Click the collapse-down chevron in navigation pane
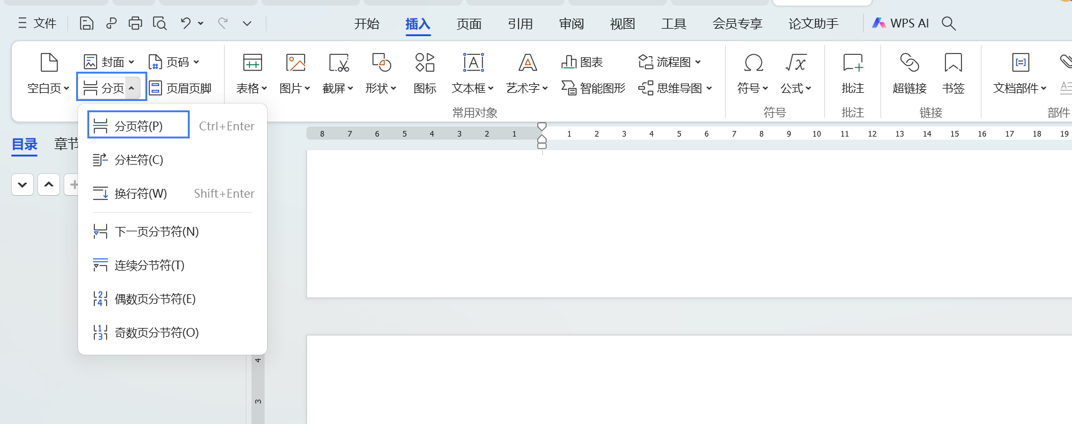Image resolution: width=1072 pixels, height=424 pixels. [22, 185]
